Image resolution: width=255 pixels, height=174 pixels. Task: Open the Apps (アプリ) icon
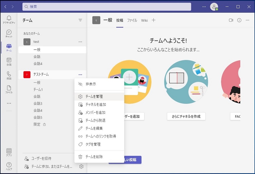tap(9, 152)
